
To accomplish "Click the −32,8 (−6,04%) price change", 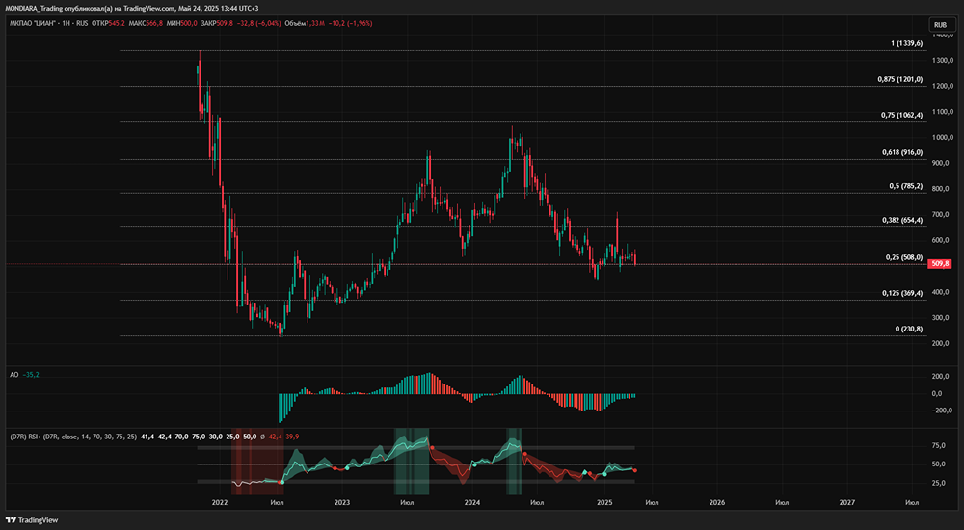I will 258,23.
